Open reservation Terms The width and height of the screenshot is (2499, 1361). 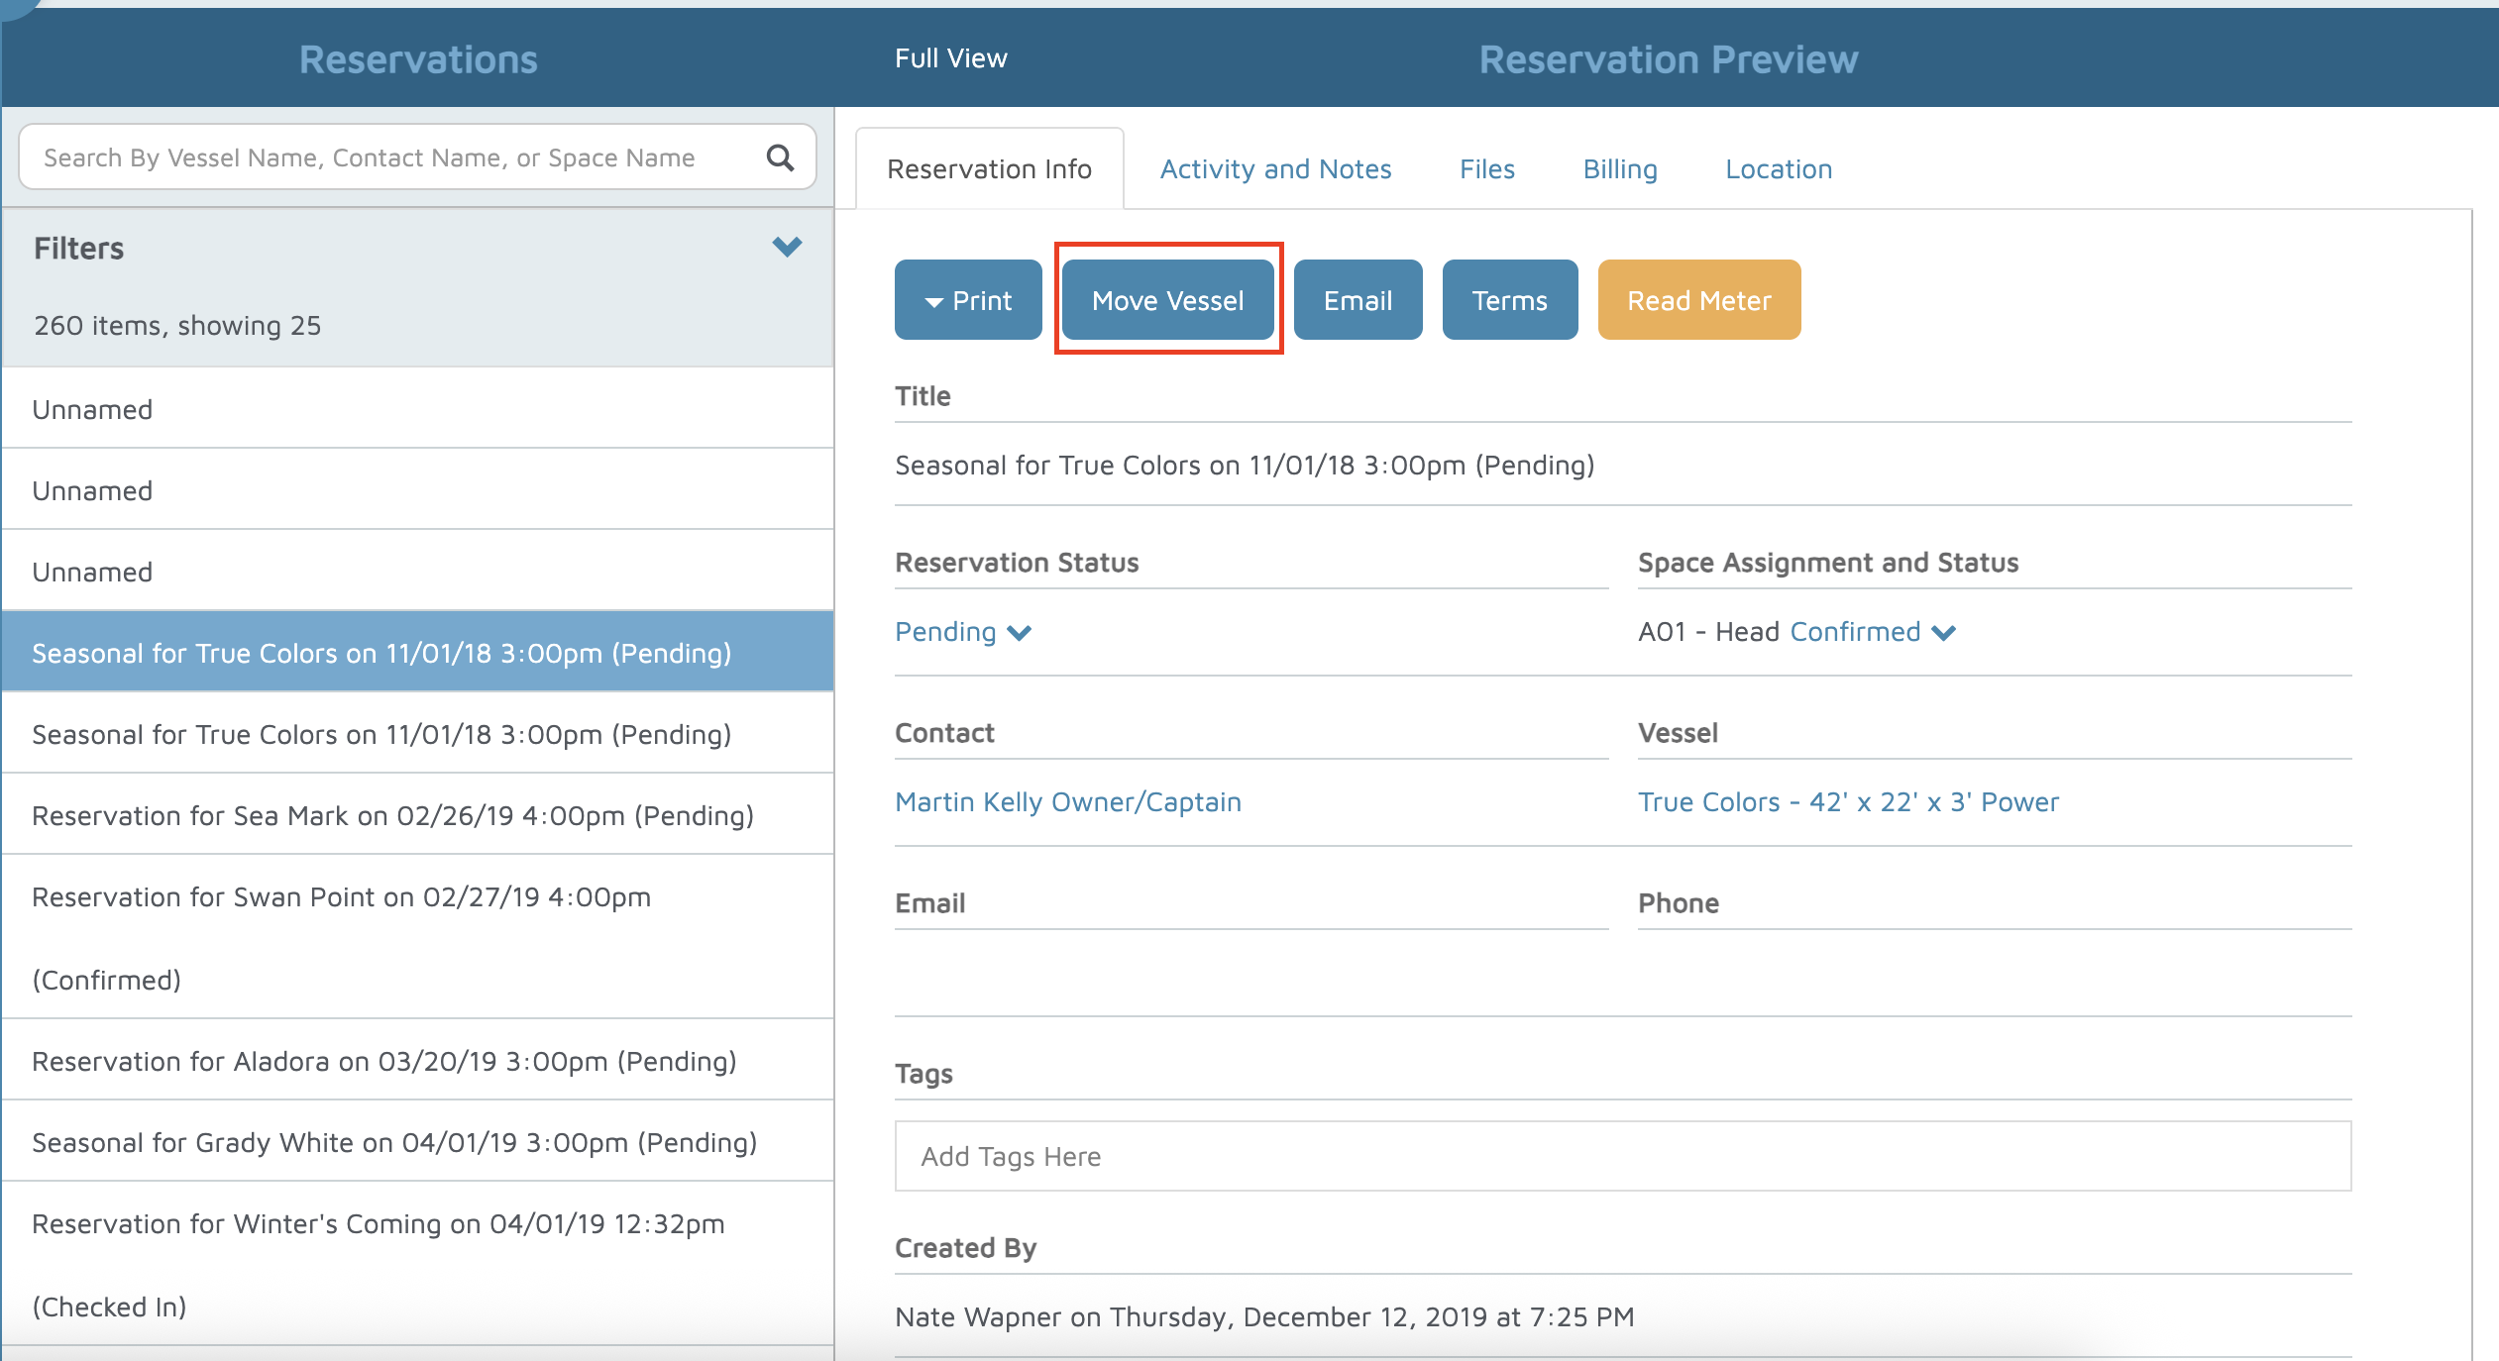(1509, 300)
